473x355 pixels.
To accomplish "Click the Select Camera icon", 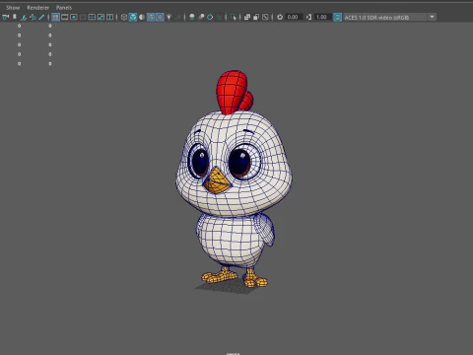I will (5, 17).
